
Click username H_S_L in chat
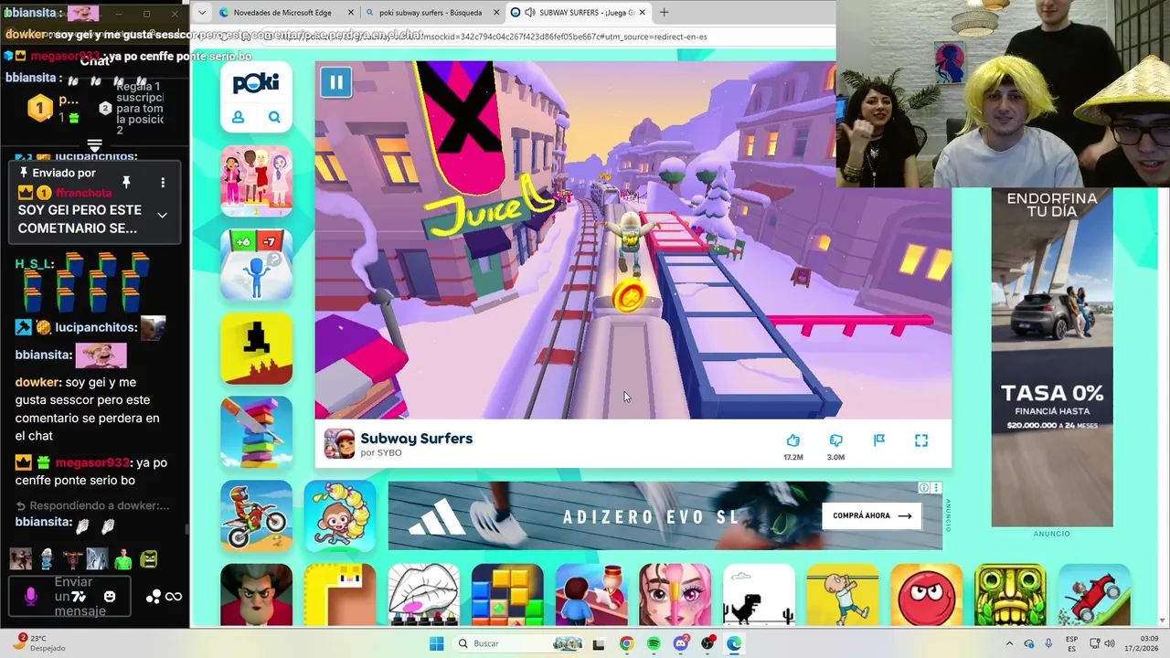pyautogui.click(x=33, y=264)
